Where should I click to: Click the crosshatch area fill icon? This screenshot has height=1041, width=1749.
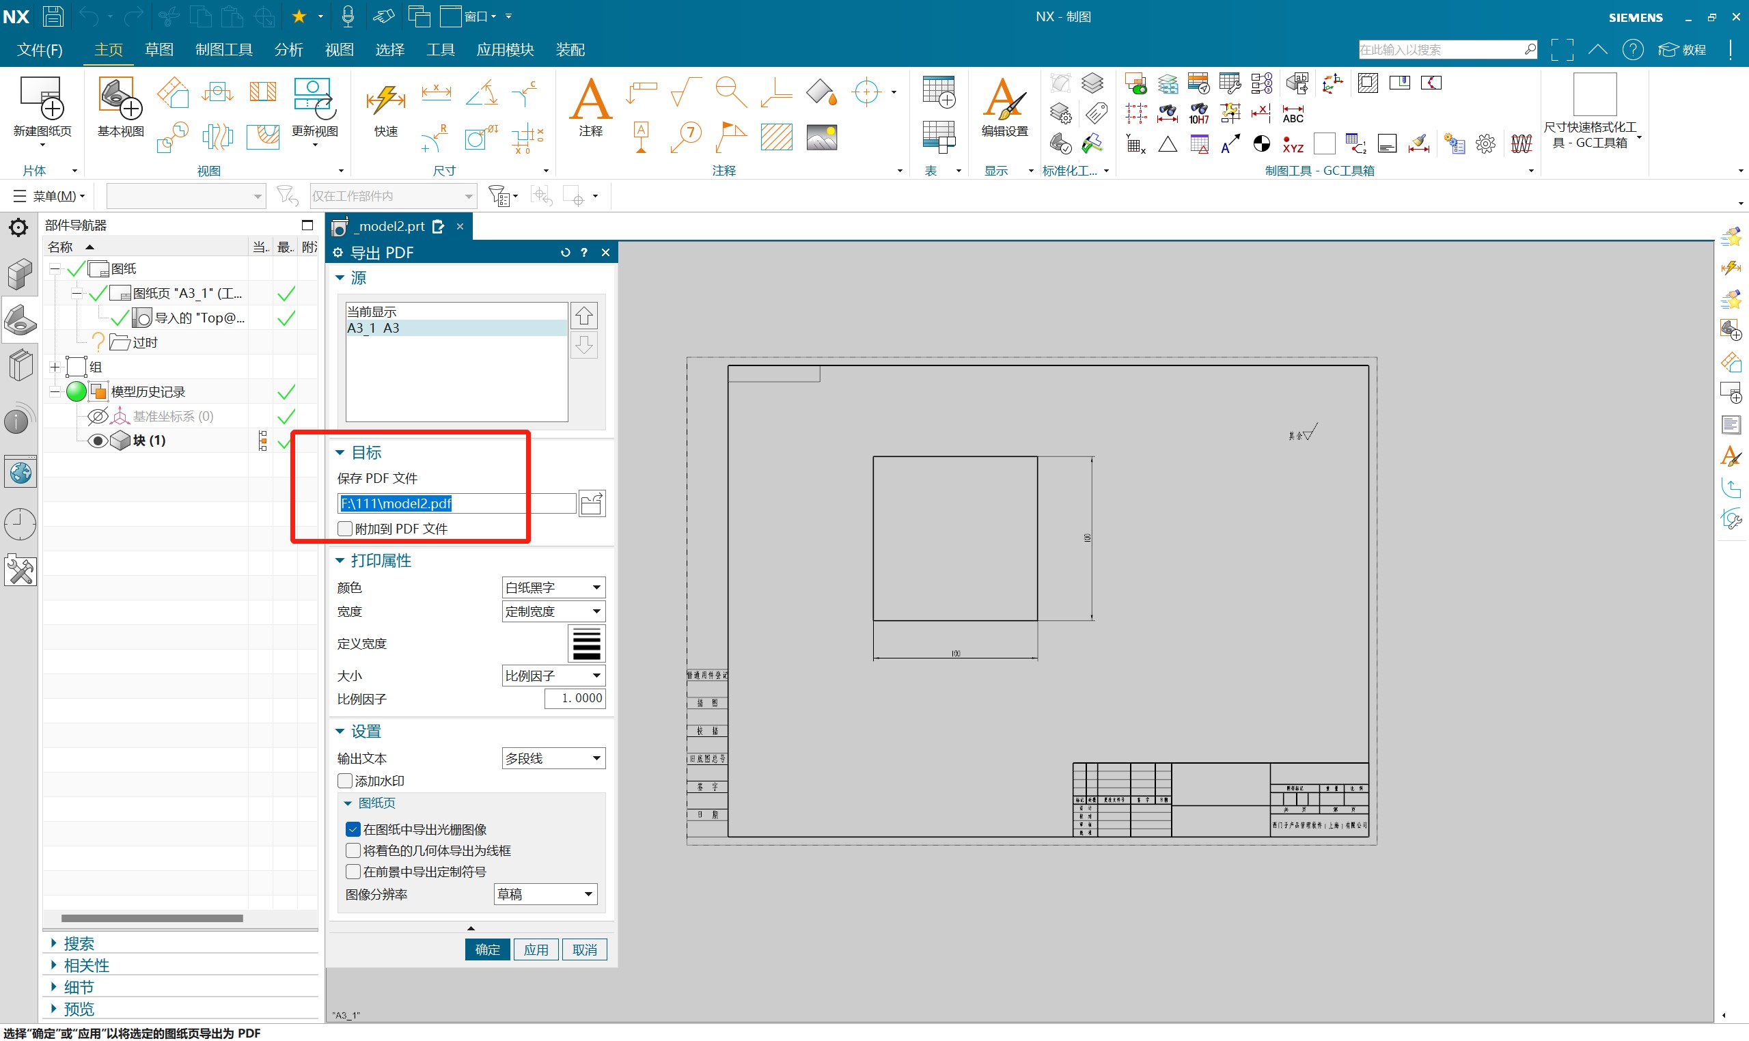point(776,137)
